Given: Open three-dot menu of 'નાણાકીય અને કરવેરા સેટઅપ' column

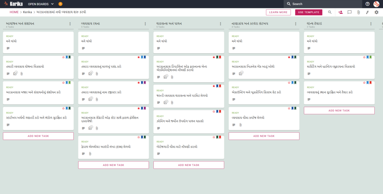Looking at the screenshot, I should pyautogui.click(x=296, y=24).
